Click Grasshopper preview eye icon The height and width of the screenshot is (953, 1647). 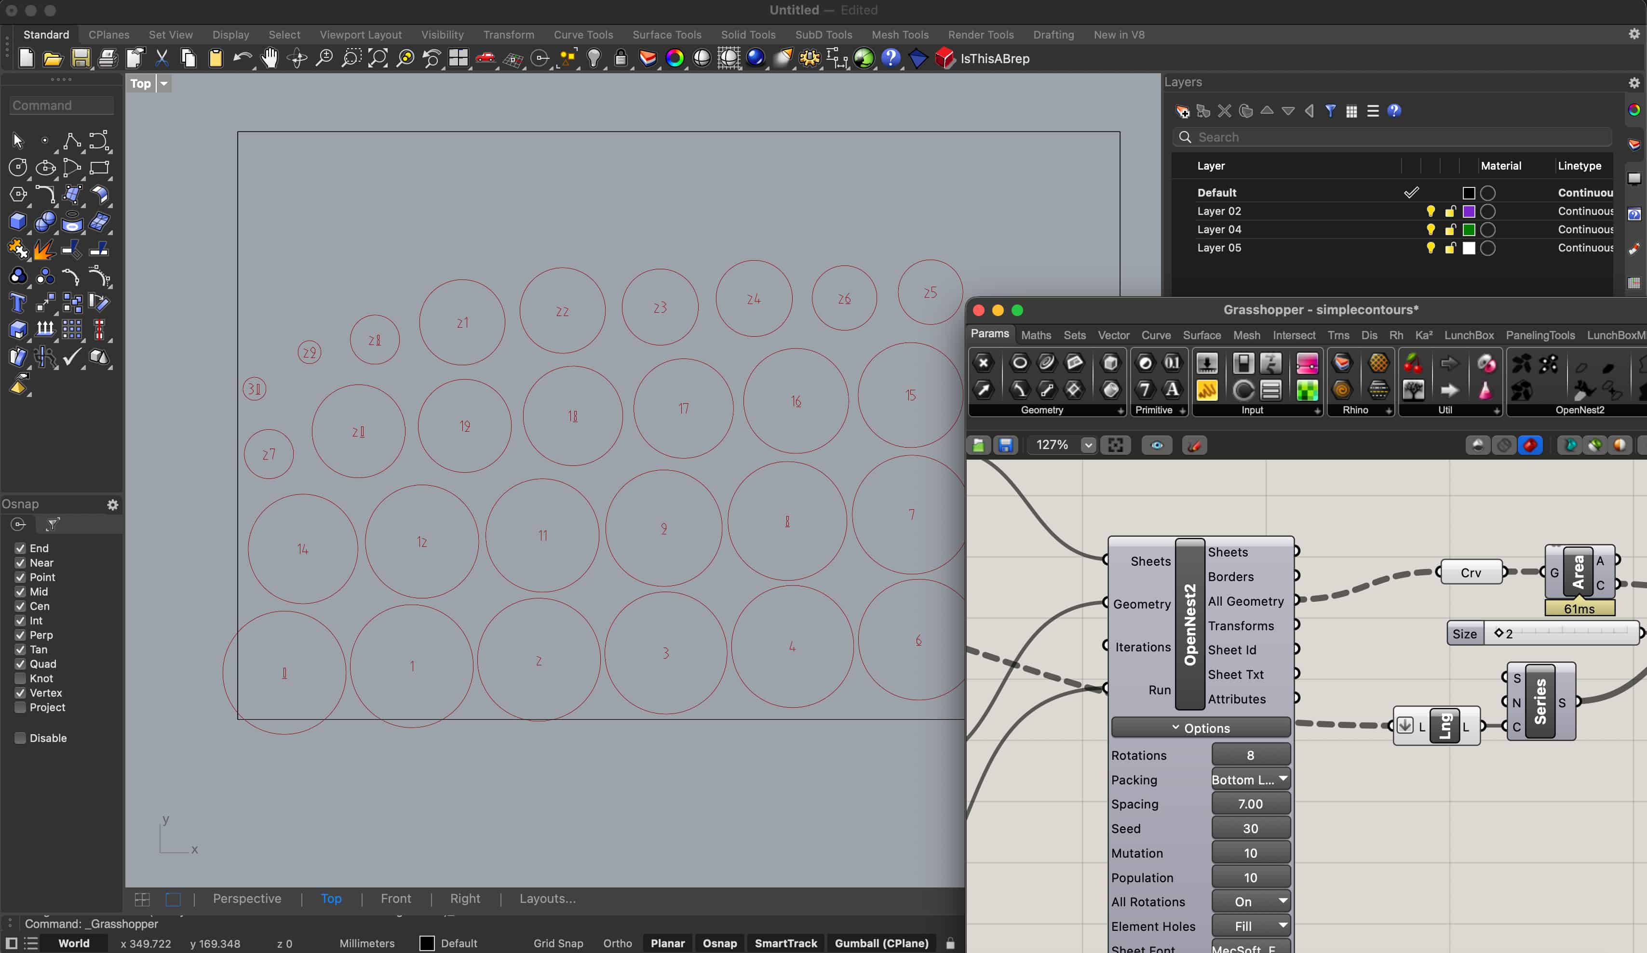(1157, 446)
